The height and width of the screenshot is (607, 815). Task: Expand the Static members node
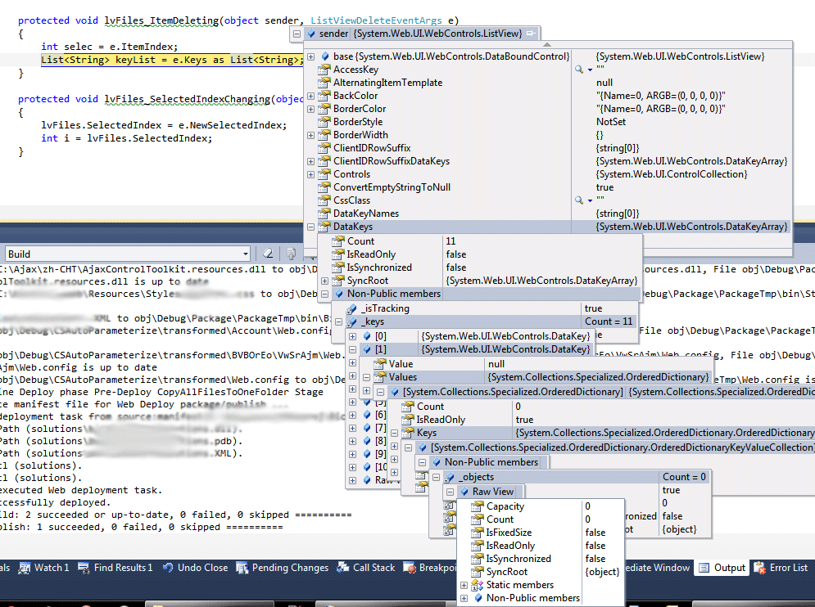[464, 585]
